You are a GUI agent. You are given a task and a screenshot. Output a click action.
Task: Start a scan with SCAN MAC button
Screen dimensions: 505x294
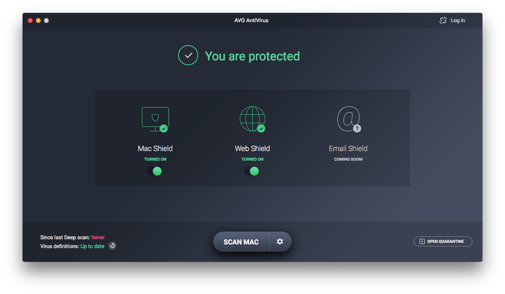(x=241, y=242)
